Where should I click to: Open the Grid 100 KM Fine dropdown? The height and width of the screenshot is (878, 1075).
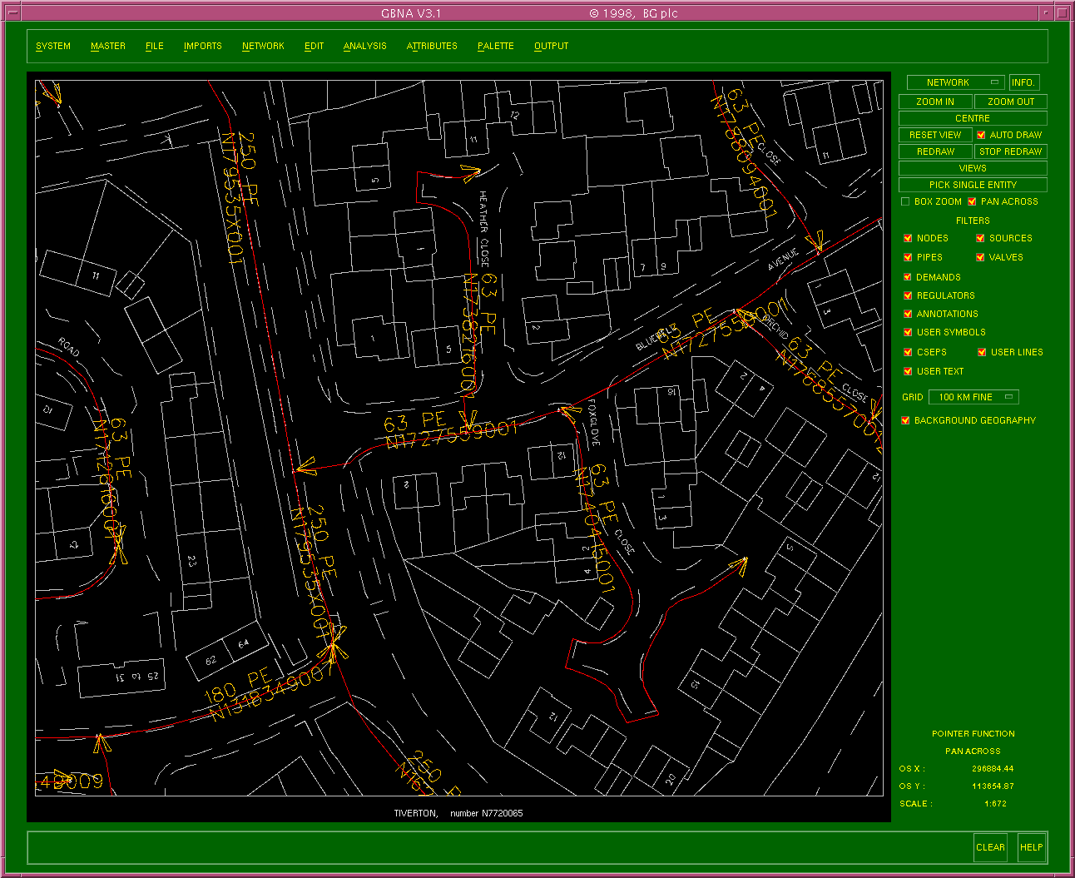pyautogui.click(x=974, y=397)
